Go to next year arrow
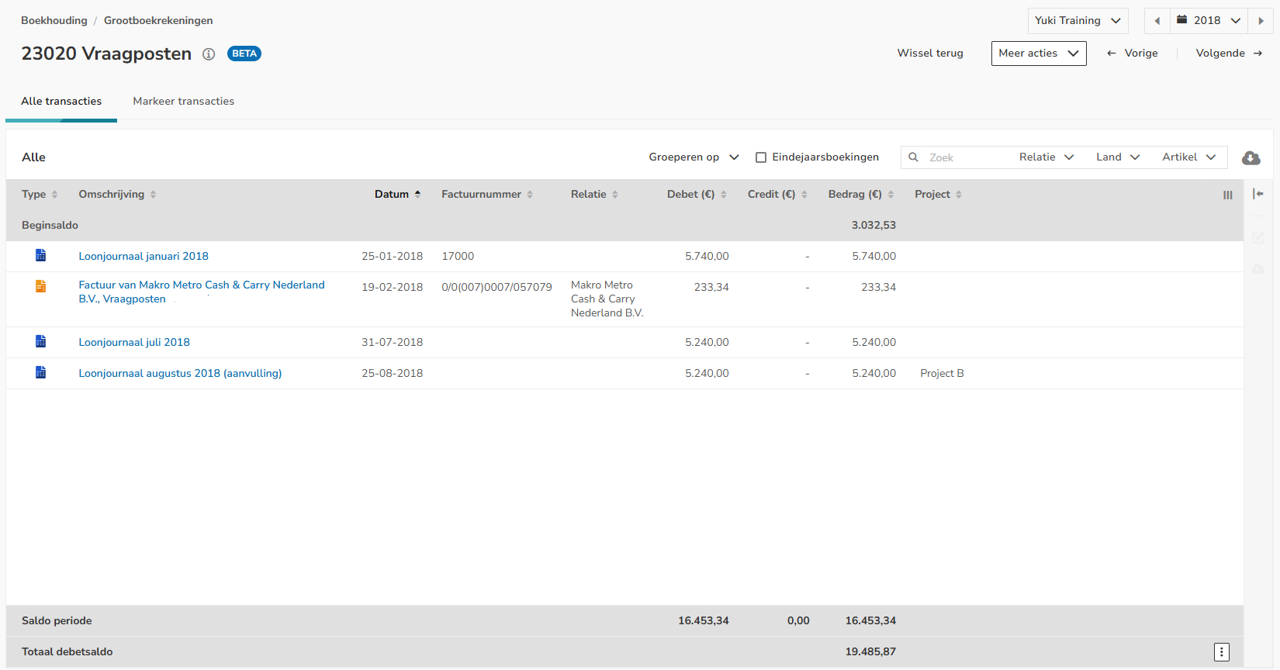This screenshot has width=1280, height=670. [1261, 21]
